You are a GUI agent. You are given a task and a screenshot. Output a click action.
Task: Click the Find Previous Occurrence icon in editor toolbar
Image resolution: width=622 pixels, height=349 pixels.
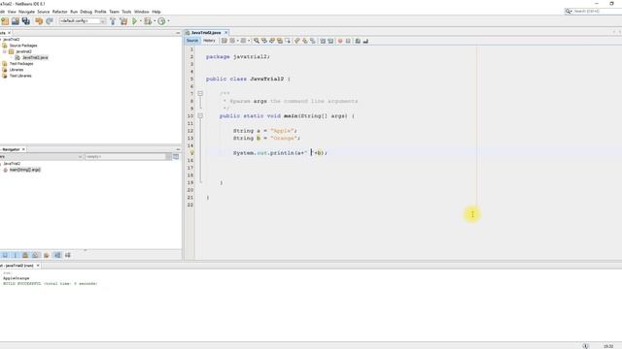coord(264,41)
